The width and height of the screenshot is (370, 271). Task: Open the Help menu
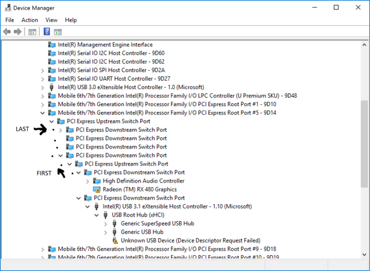click(x=71, y=20)
